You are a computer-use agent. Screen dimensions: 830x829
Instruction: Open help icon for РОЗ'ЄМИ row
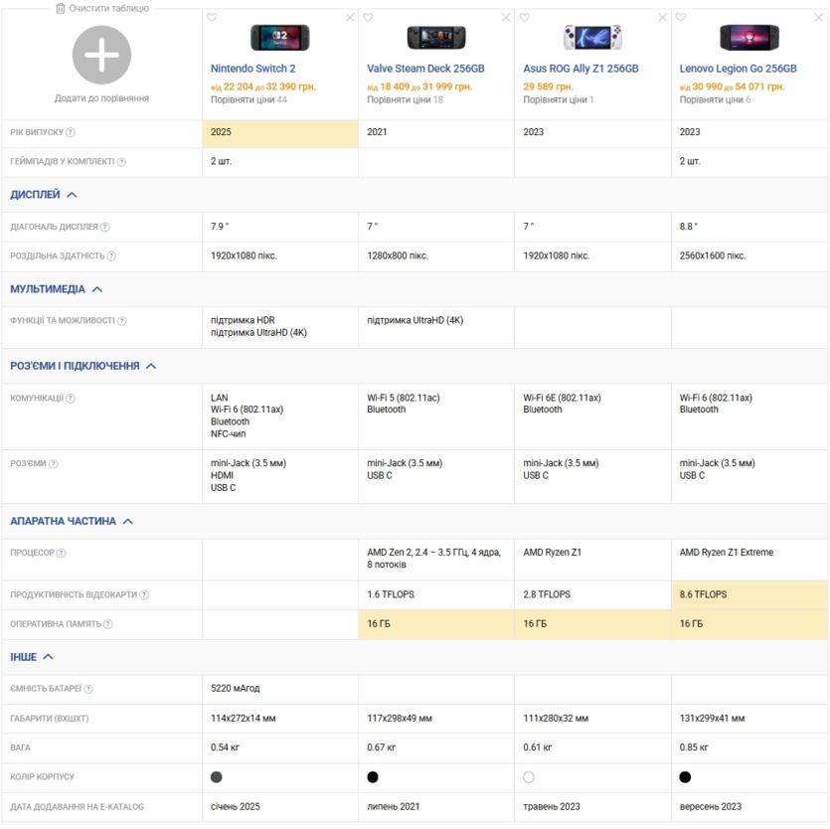[53, 464]
